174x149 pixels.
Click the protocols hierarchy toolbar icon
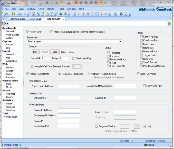tap(79, 14)
